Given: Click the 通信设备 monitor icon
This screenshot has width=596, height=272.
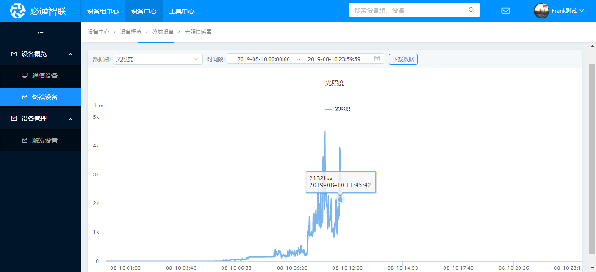Looking at the screenshot, I should tap(25, 76).
